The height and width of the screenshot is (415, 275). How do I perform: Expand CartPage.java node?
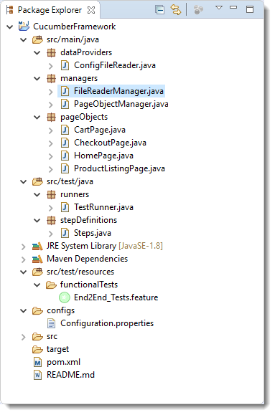[x=51, y=130]
